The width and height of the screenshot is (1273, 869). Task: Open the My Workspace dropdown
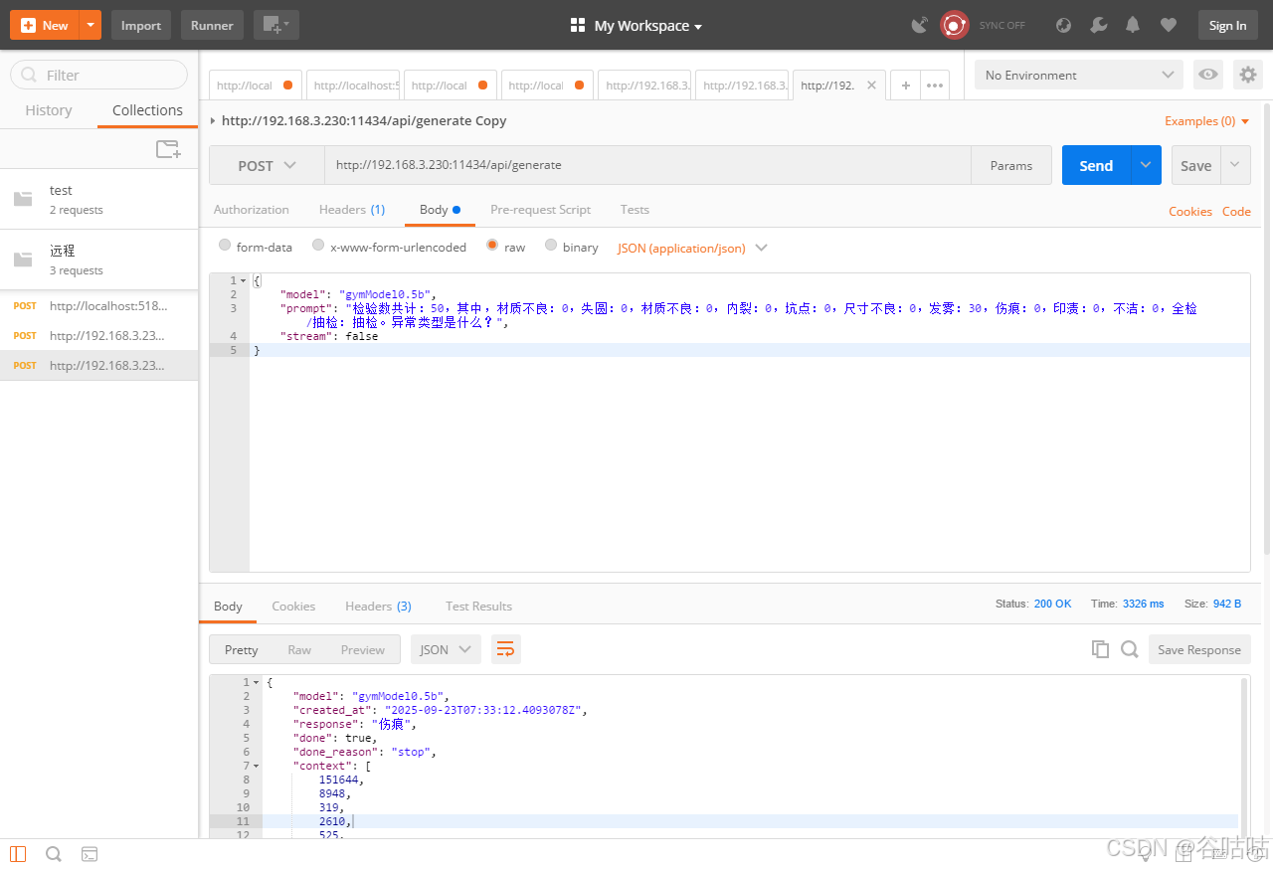pyautogui.click(x=636, y=26)
